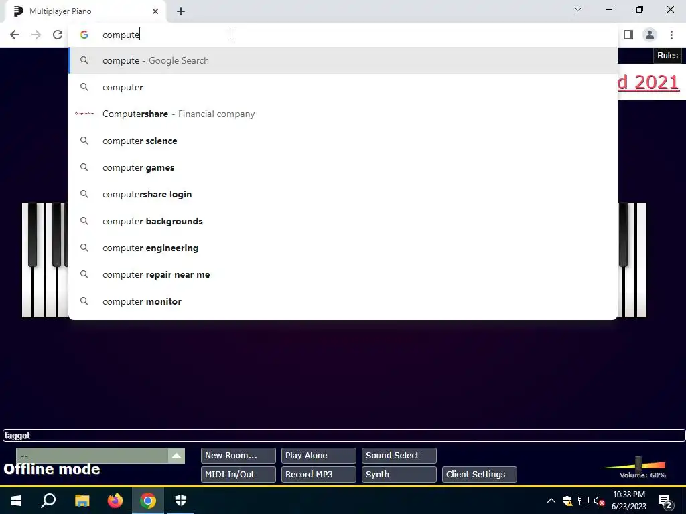
Task: Choose 'Computershare - Financial company' suggestion
Action: (343, 114)
